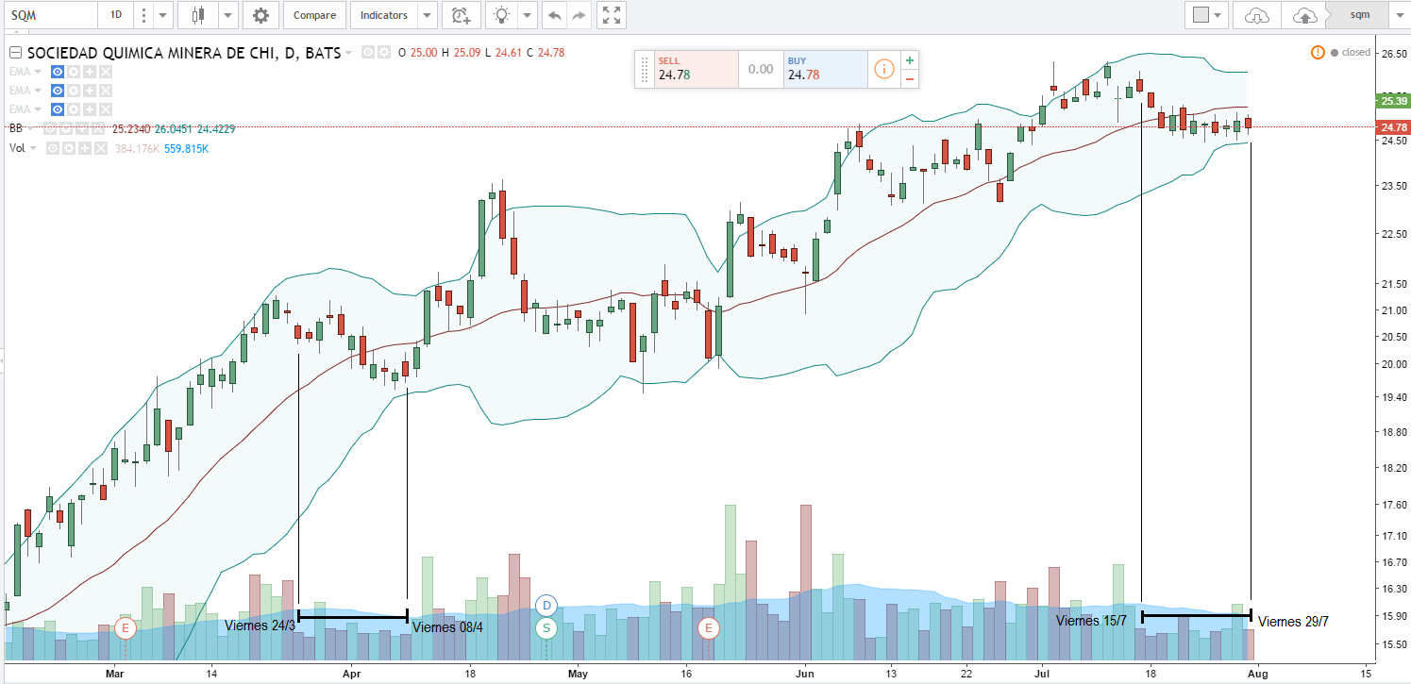Expand the lightbulb ideas dropdown arrow
Image resolution: width=1411 pixels, height=684 pixels.
point(527,15)
